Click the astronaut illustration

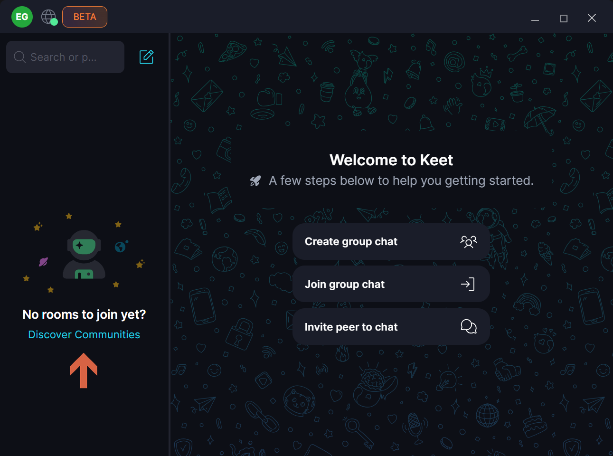point(84,255)
